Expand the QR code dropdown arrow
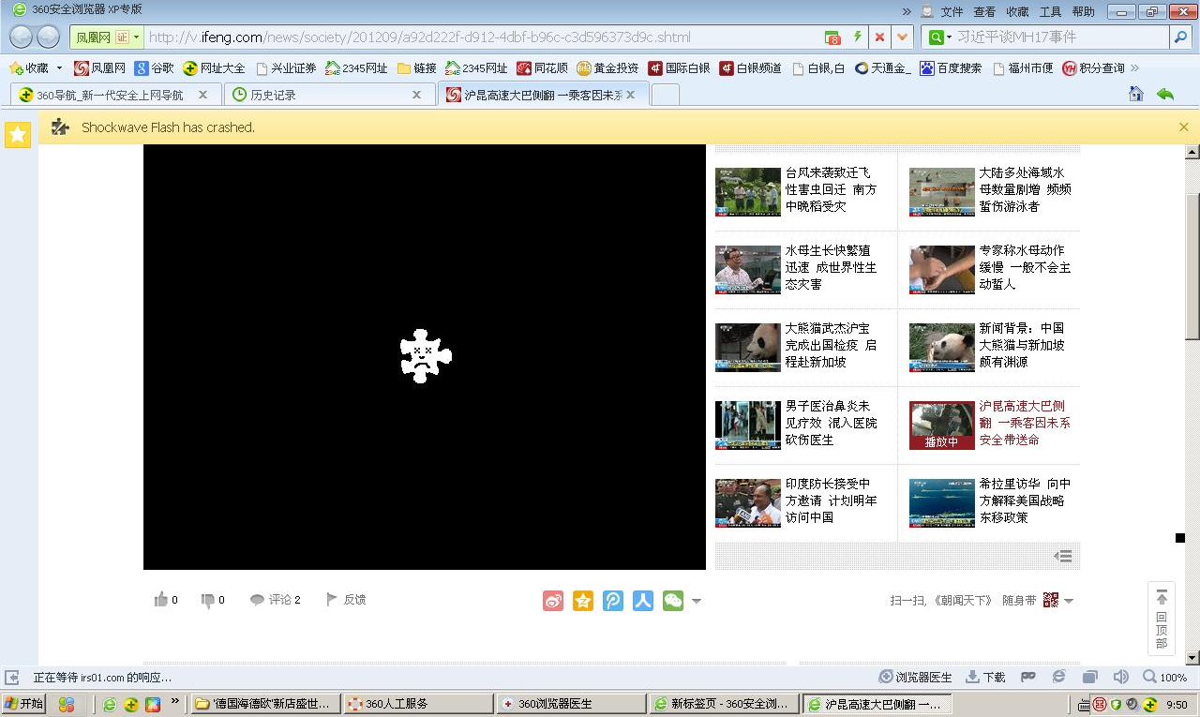Image resolution: width=1200 pixels, height=717 pixels. [x=1069, y=601]
